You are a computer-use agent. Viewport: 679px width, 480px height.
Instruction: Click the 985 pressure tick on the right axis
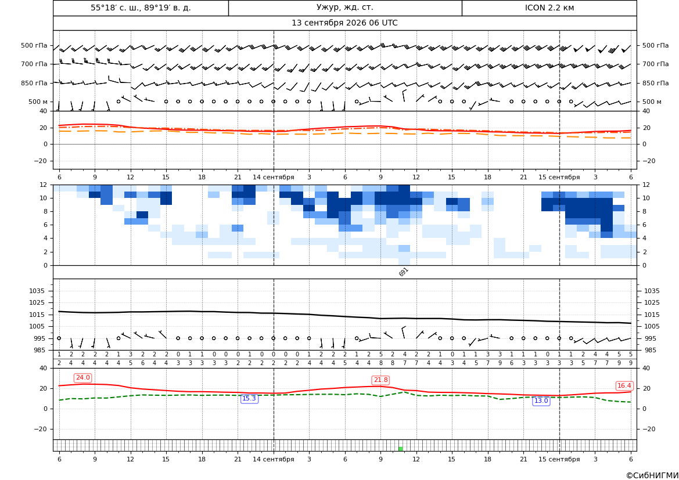[x=648, y=350]
